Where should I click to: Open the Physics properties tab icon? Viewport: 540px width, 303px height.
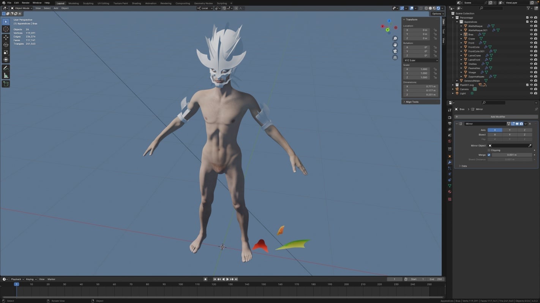[x=450, y=174]
